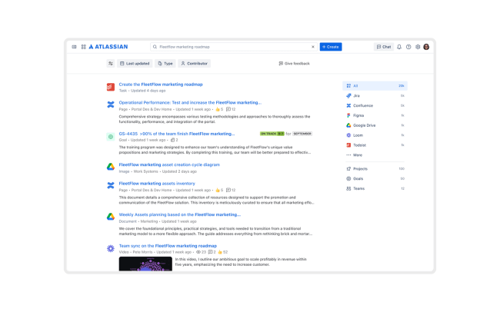500x312 pixels.
Task: Open the Type filter
Action: pos(165,64)
